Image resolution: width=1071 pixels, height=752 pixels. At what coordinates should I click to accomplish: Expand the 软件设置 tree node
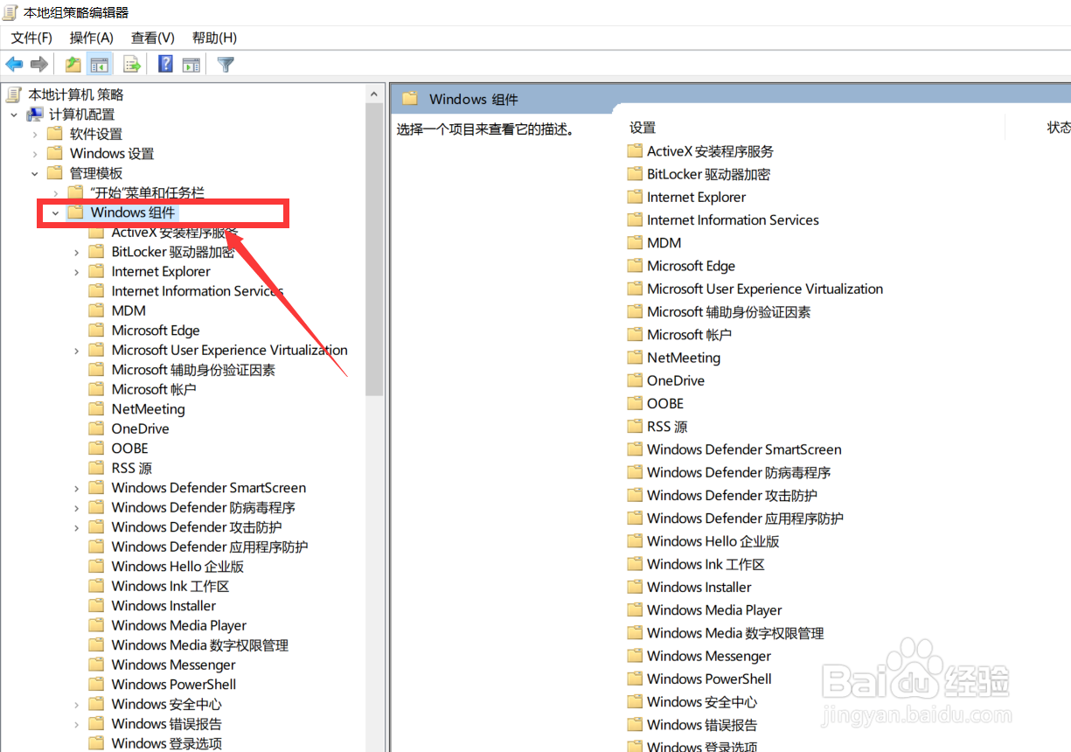click(x=35, y=134)
